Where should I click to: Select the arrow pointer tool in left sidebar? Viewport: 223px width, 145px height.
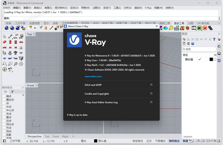coord(5,36)
